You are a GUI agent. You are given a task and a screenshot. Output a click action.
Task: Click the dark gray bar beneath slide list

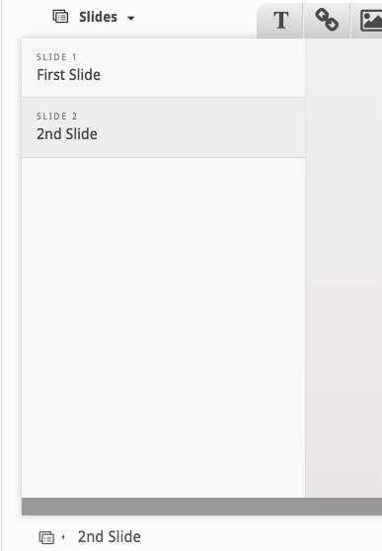(x=201, y=507)
